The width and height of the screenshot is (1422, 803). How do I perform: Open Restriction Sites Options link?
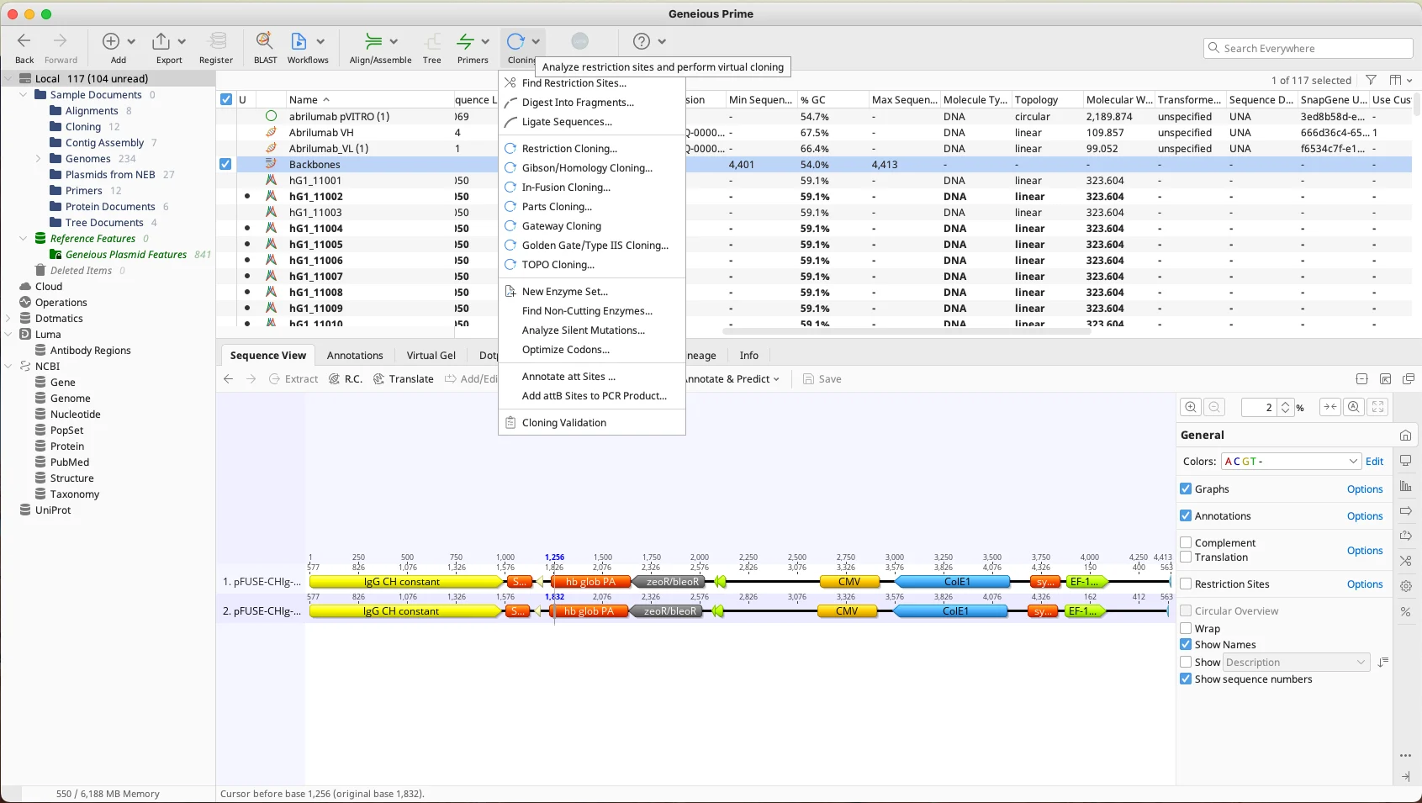pos(1365,584)
